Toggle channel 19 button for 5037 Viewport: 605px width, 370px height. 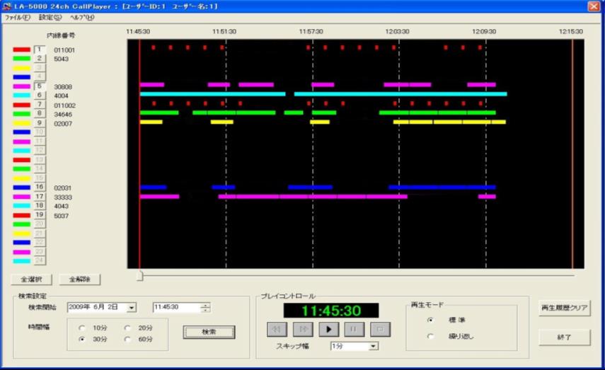40,215
